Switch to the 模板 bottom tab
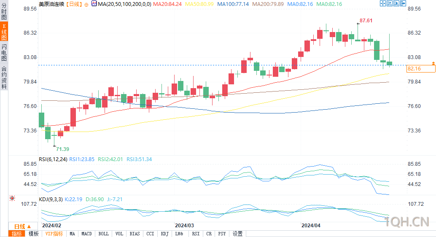Viewport: 436px width, 237px height. point(34,234)
